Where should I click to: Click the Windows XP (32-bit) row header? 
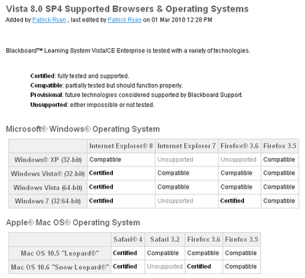(x=48, y=160)
